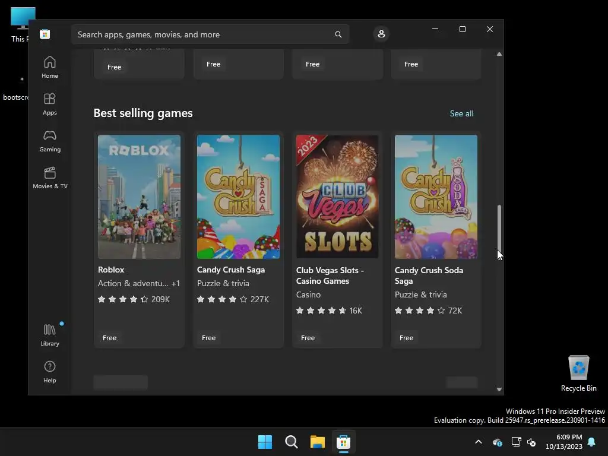Click the muted volume tray icon
The height and width of the screenshot is (456, 608).
coord(531,442)
